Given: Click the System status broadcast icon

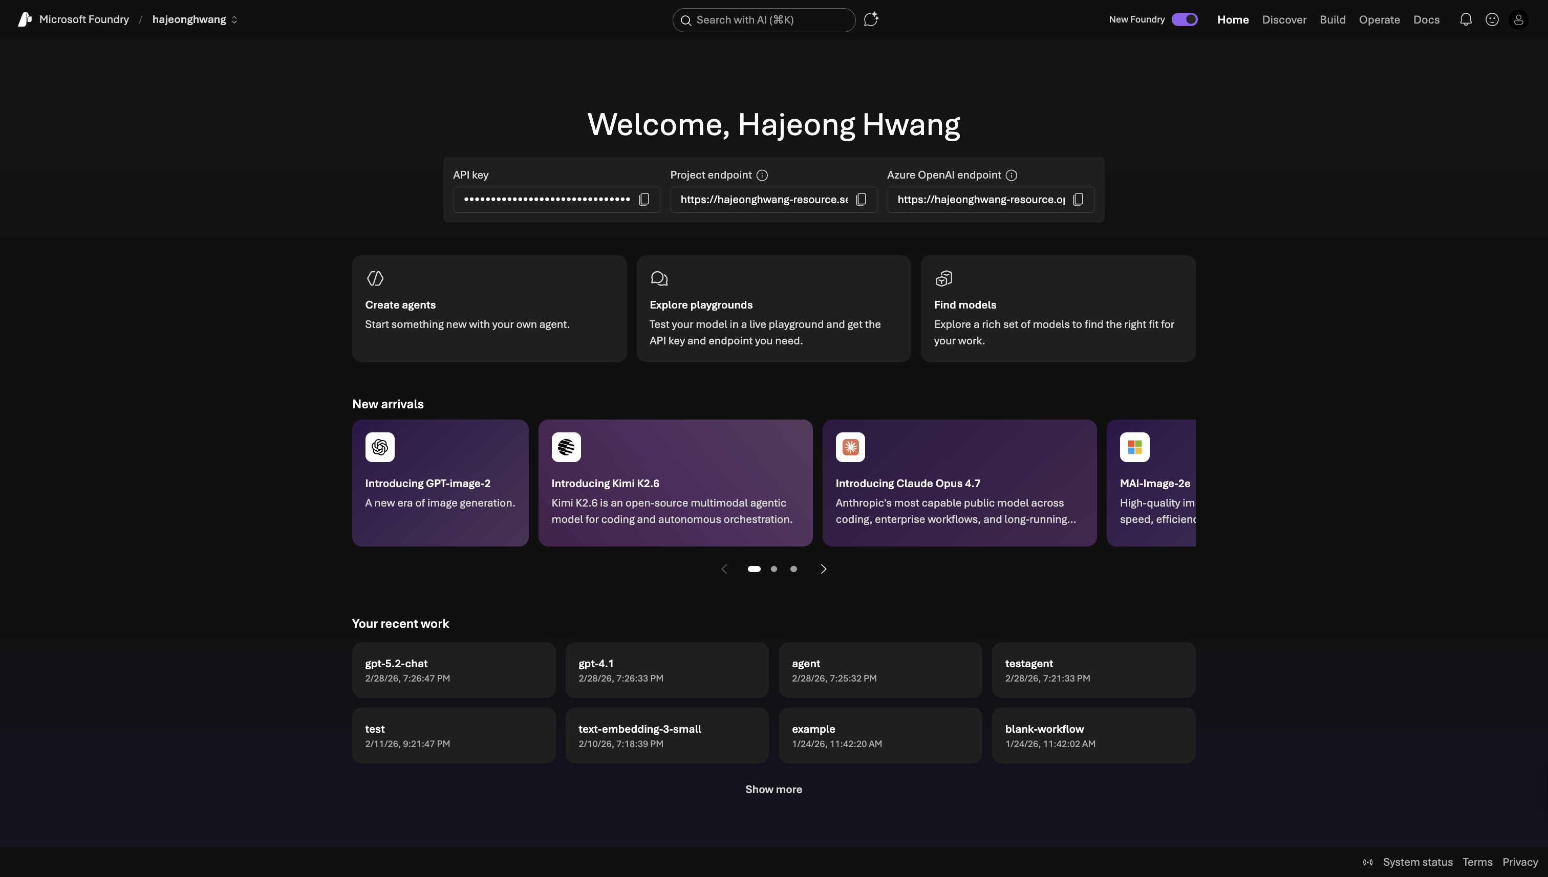Looking at the screenshot, I should [x=1368, y=863].
